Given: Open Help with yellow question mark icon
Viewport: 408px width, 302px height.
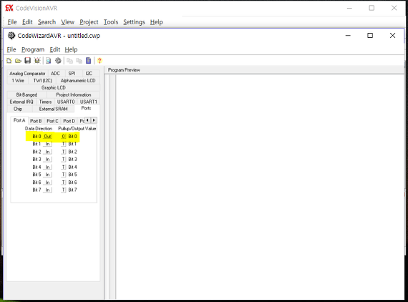Looking at the screenshot, I should tap(99, 61).
